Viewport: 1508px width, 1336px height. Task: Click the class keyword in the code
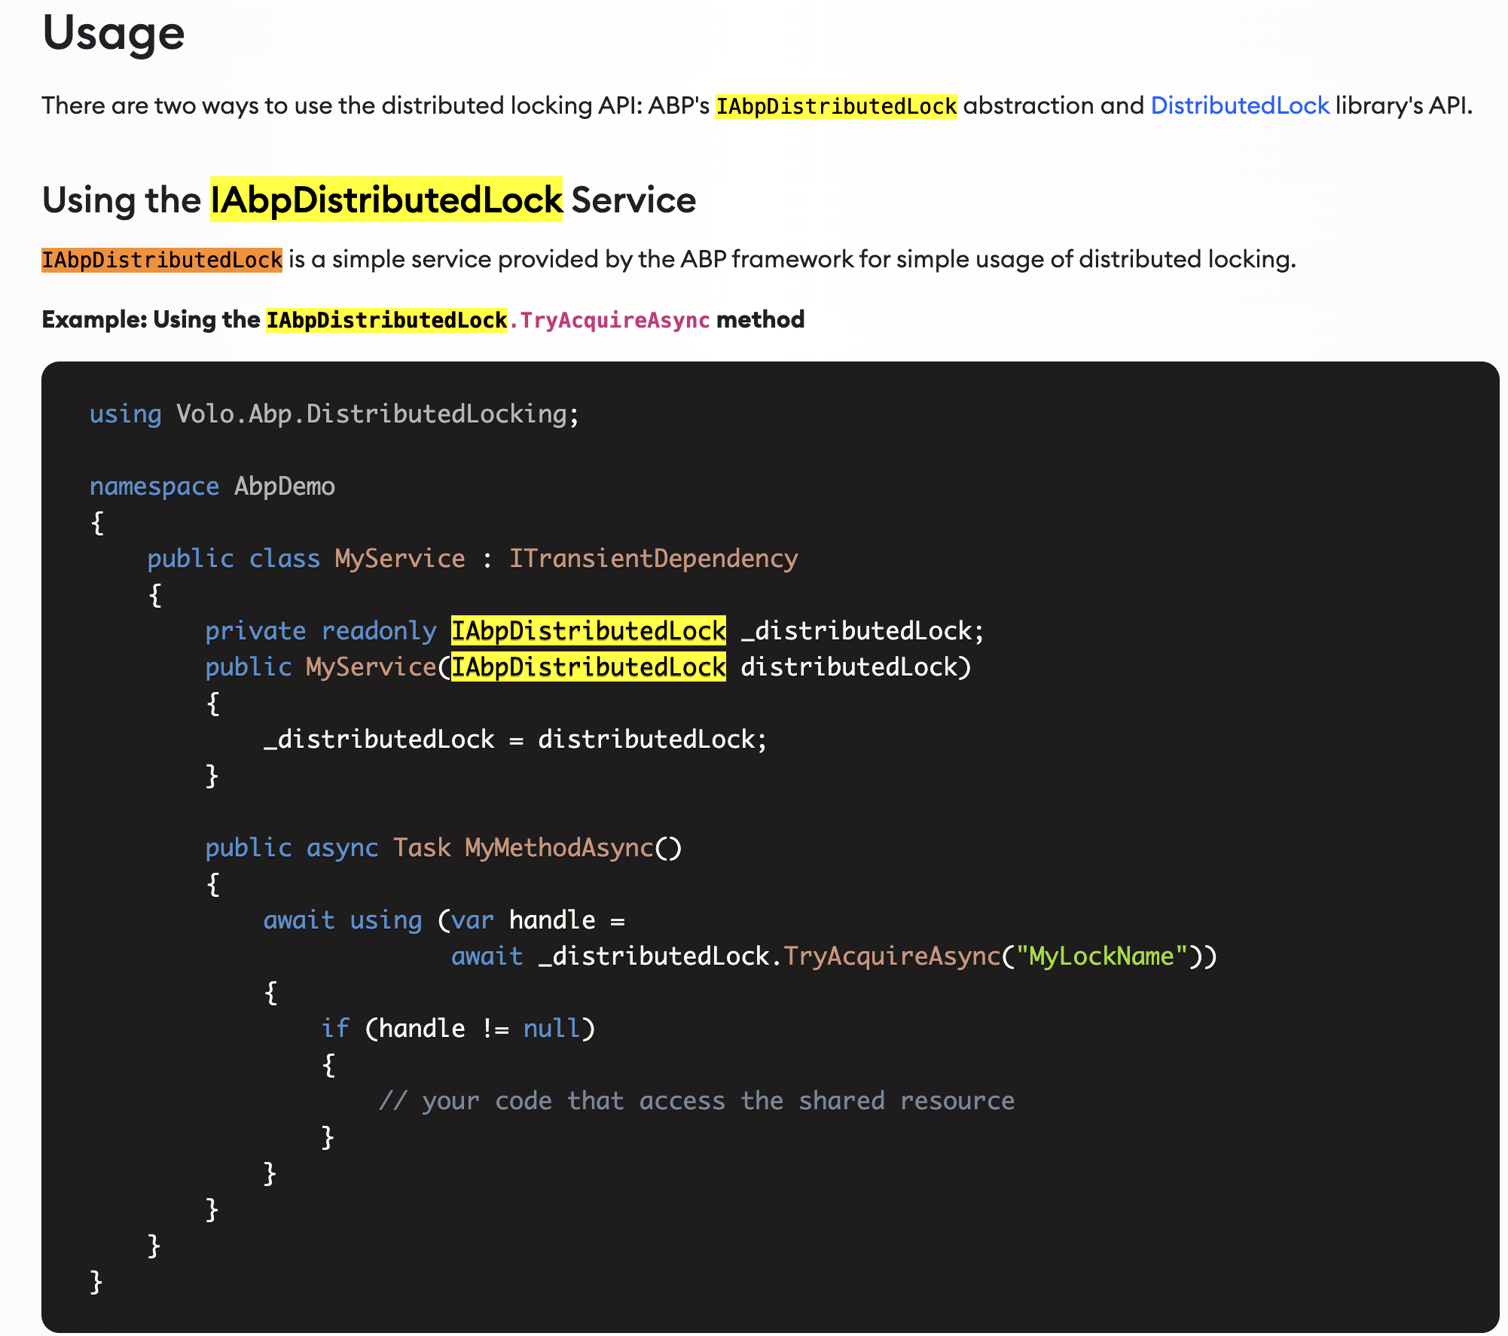click(x=284, y=558)
